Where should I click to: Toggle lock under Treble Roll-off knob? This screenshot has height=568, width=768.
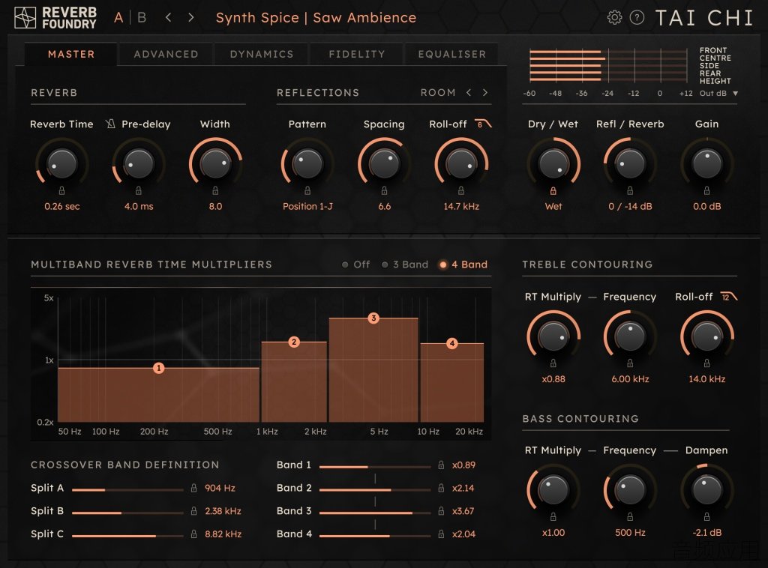[706, 363]
